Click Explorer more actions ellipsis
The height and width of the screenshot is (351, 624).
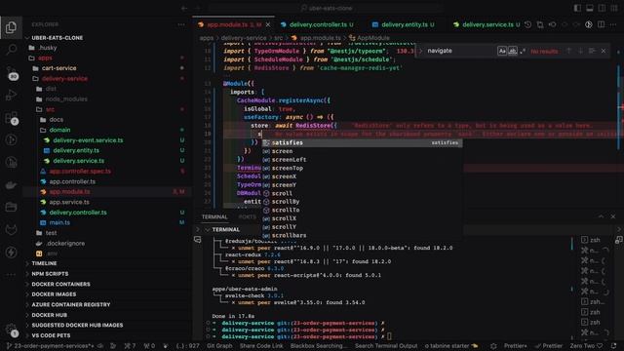(181, 24)
